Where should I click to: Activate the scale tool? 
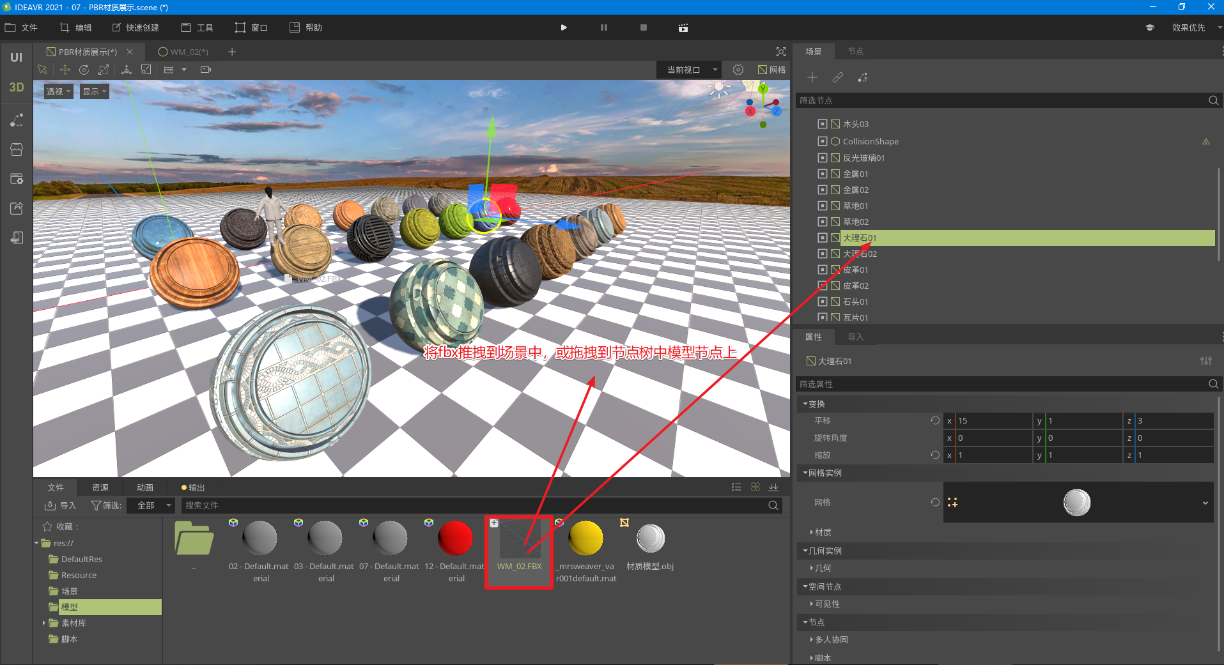point(104,70)
